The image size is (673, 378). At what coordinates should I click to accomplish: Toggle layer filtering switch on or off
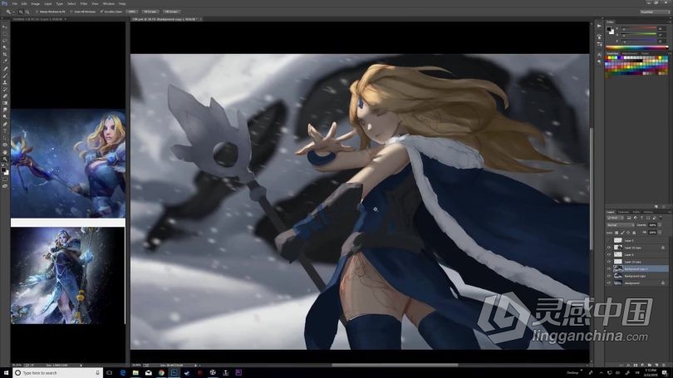(661, 218)
